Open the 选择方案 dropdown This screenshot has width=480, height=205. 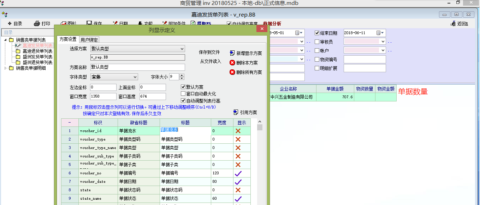(182, 49)
